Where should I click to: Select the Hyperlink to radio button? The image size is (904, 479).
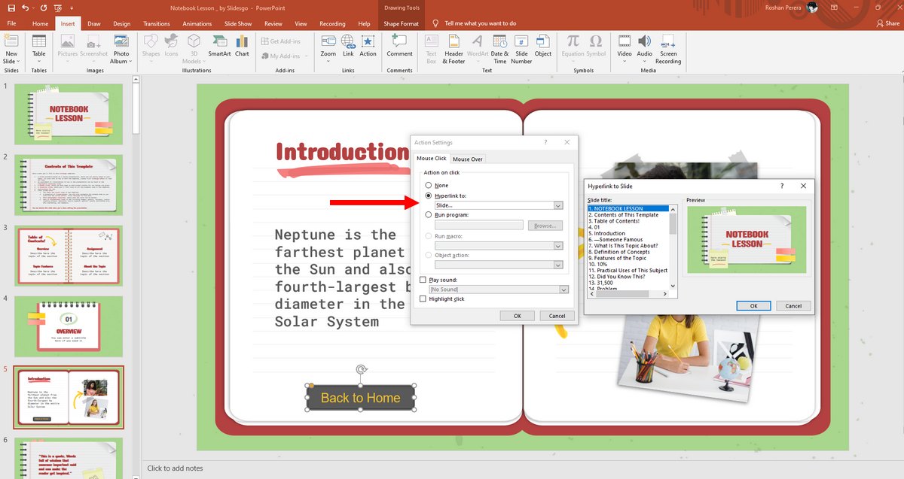(429, 196)
